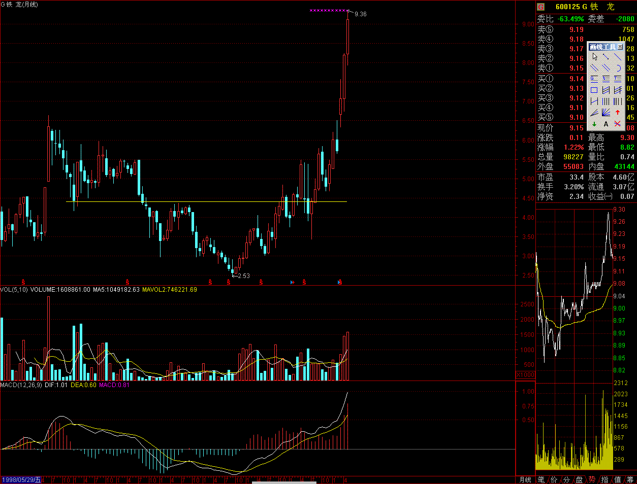This screenshot has width=637, height=484.
Task: Select the T band lines tool
Action: coord(617,79)
